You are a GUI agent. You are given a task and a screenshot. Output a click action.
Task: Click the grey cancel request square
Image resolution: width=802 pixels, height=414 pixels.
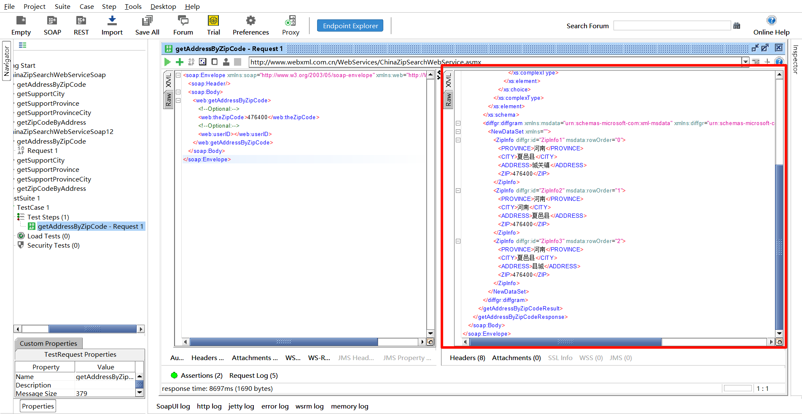tap(238, 62)
